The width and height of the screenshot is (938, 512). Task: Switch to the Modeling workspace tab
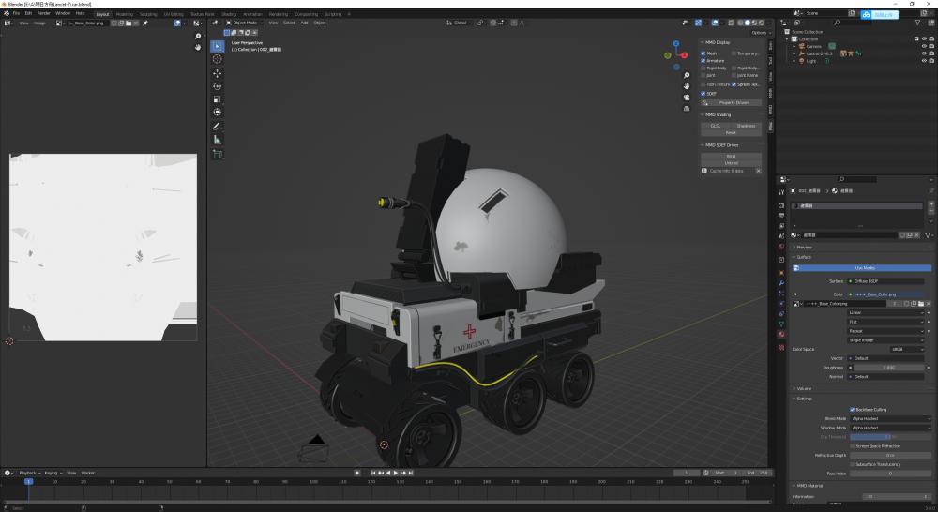coord(125,14)
